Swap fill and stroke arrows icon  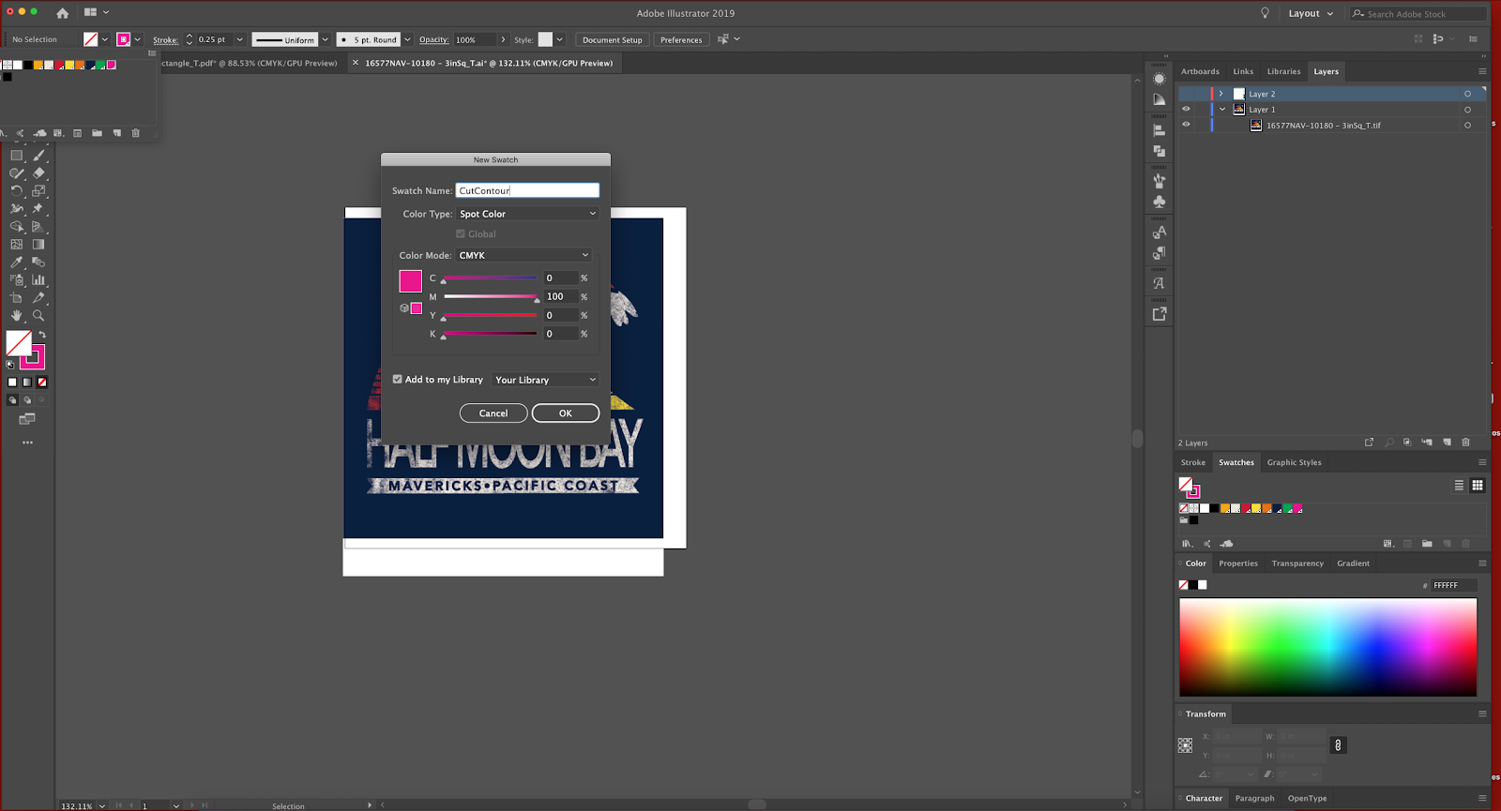(x=41, y=335)
